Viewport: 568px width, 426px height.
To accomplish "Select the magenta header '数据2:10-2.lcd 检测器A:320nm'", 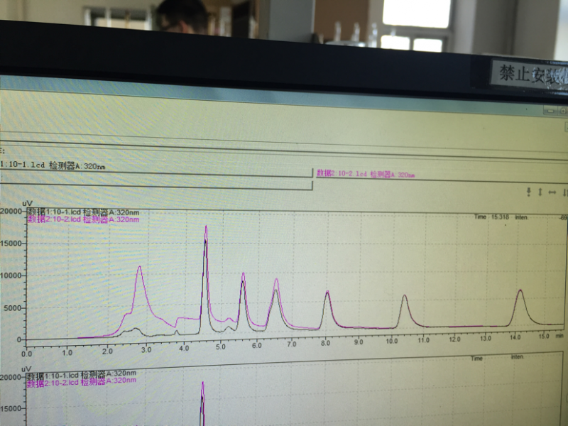I will click(366, 174).
